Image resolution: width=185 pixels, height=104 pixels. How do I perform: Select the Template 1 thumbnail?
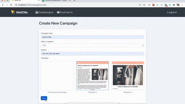(92, 76)
